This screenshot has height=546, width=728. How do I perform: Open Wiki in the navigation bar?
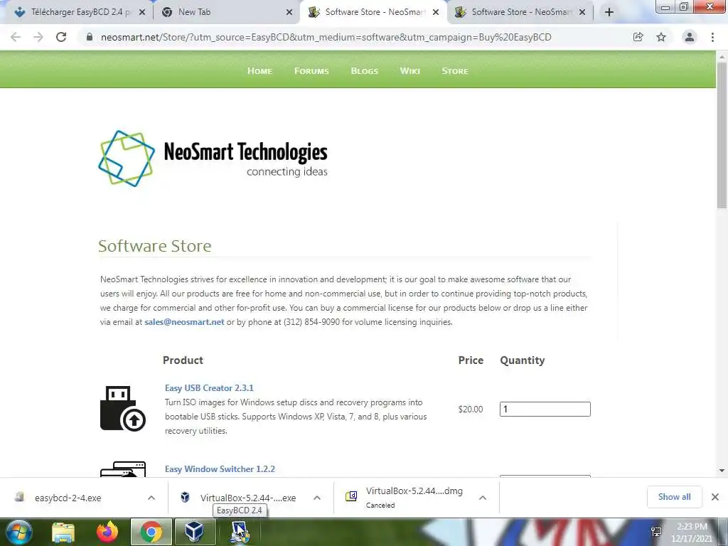click(410, 71)
